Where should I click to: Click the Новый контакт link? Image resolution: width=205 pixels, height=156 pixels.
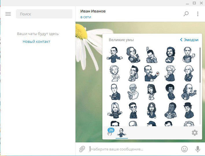tap(36, 42)
